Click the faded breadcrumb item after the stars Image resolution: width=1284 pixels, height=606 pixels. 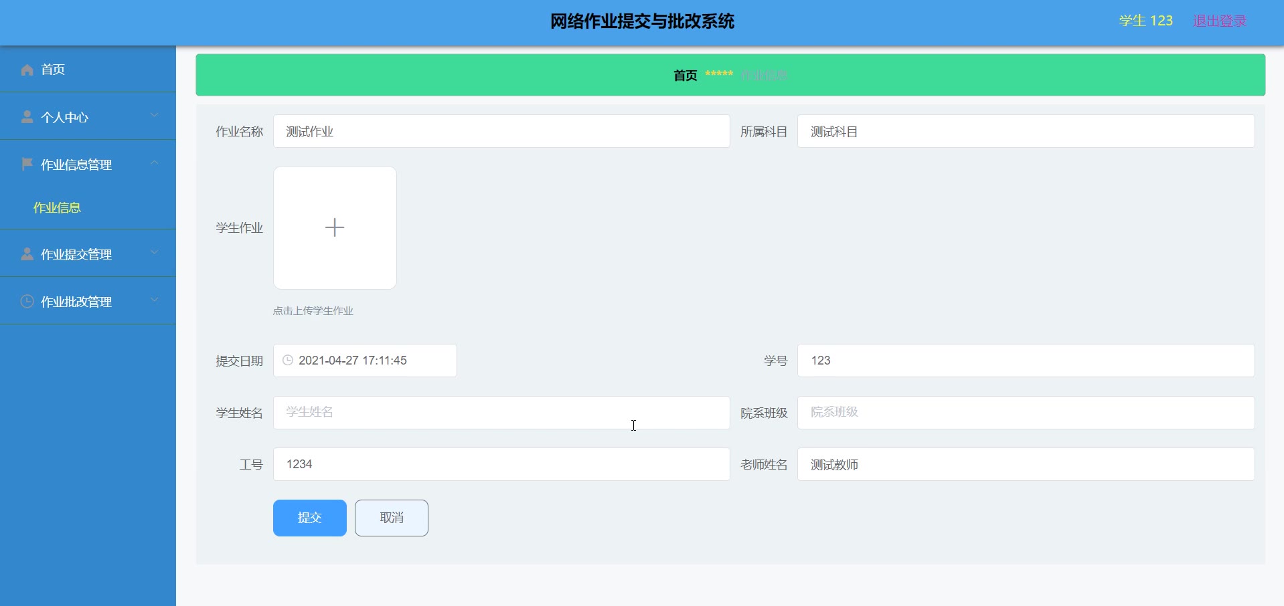[765, 76]
